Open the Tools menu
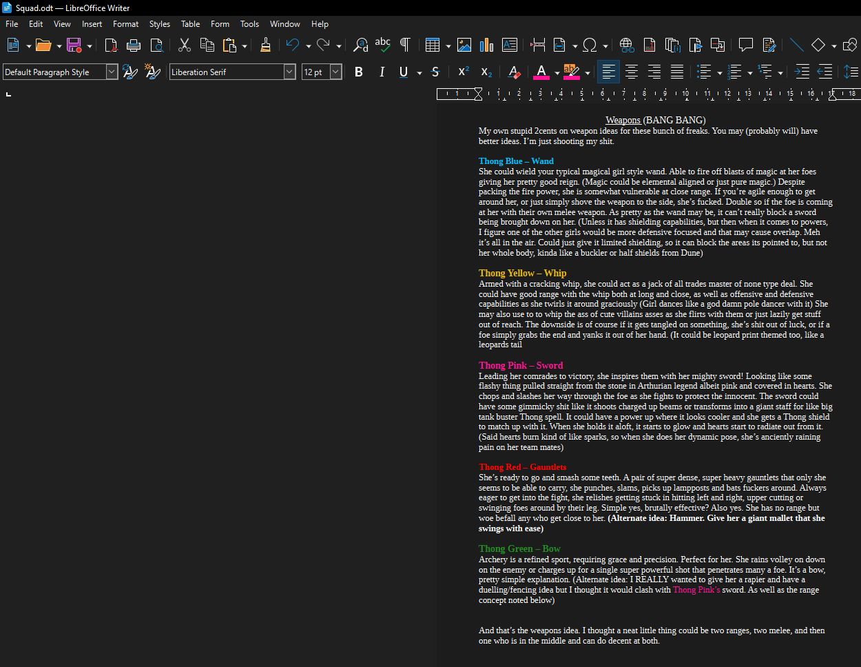861x667 pixels. tap(249, 24)
